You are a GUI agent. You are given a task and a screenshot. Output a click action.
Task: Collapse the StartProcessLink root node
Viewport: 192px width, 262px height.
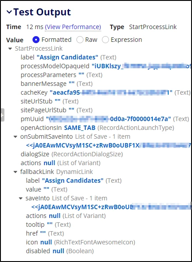point(10,49)
